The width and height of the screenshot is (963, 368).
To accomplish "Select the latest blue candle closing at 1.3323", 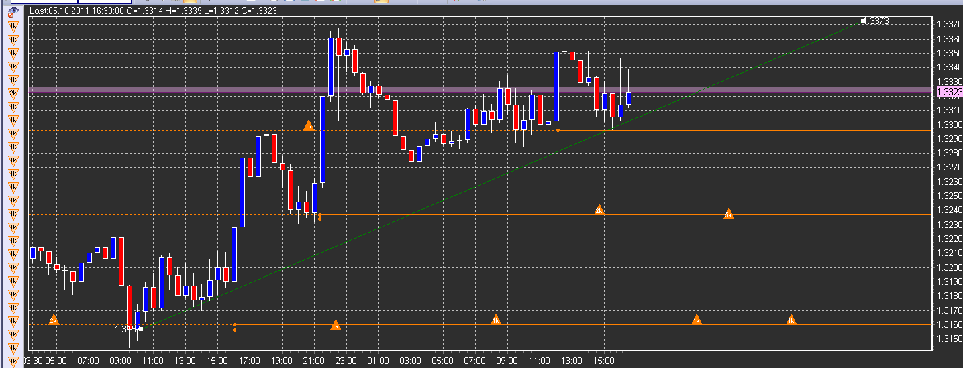I will coord(629,99).
